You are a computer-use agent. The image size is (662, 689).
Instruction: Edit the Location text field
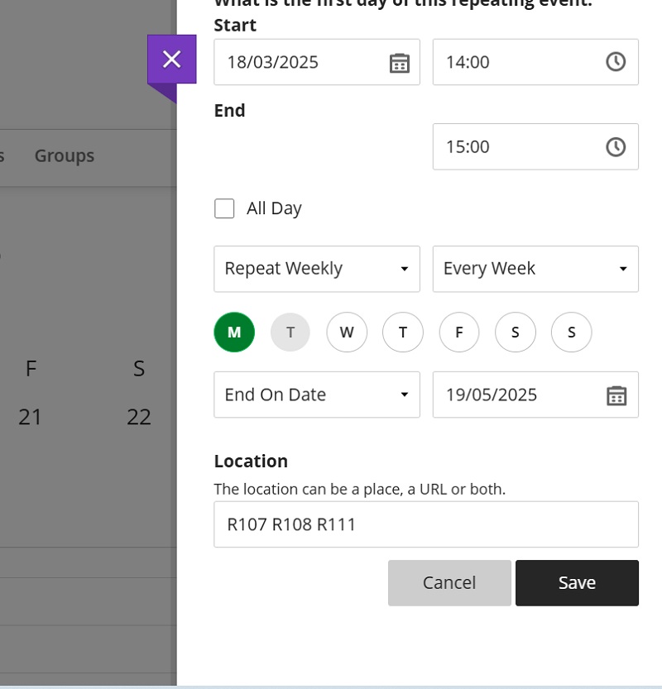425,524
